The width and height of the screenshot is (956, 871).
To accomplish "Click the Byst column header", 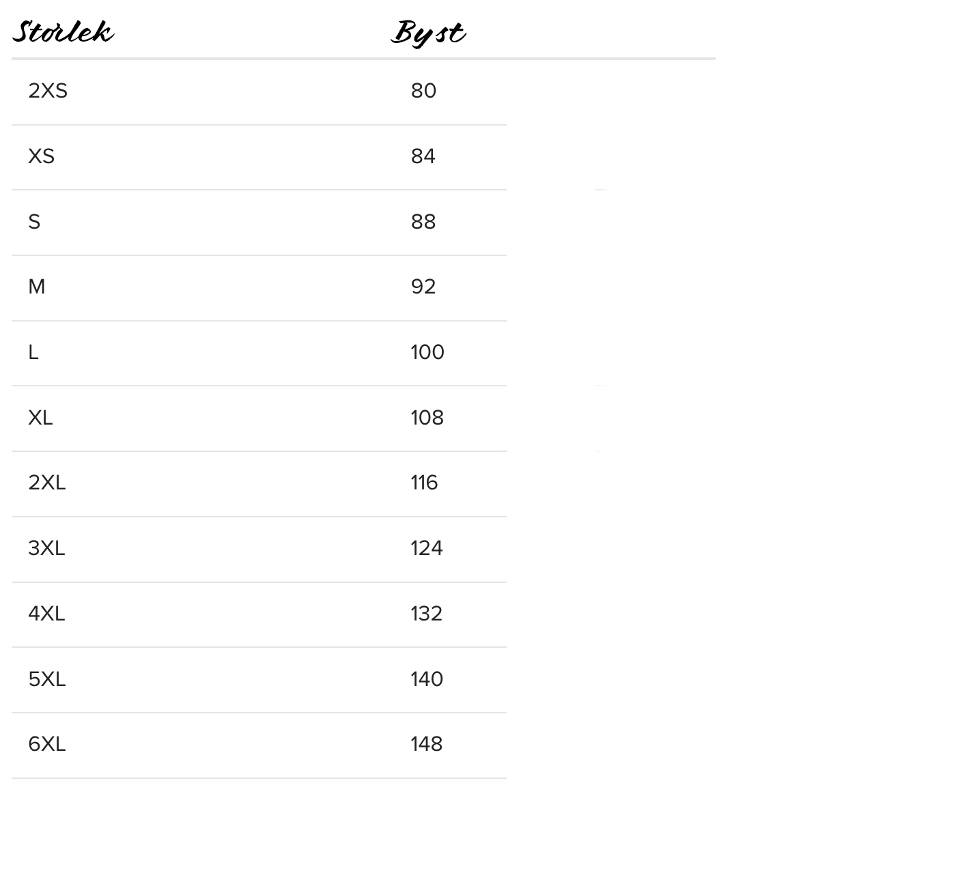I will click(x=428, y=33).
